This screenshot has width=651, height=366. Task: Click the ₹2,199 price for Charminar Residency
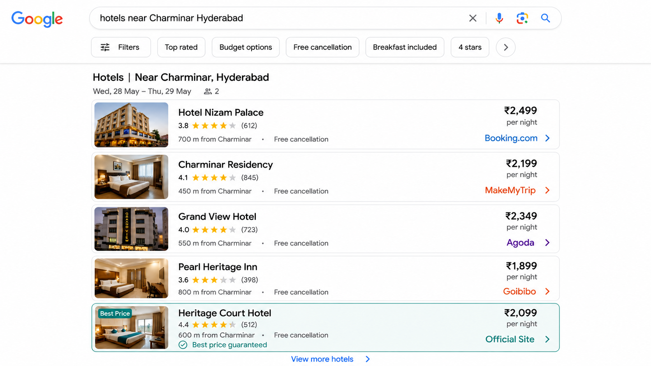(x=521, y=163)
